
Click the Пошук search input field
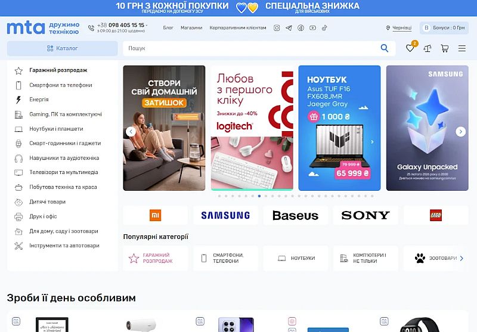[251, 48]
